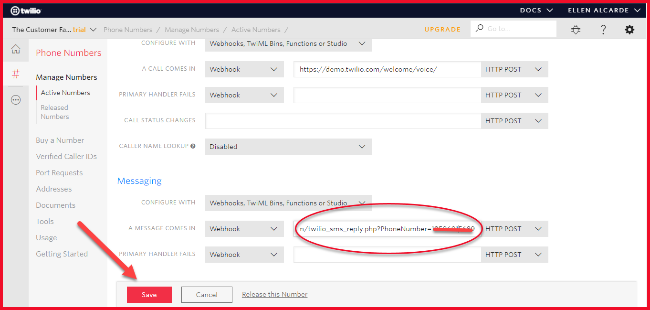Open the All Products ellipsis icon
650x310 pixels.
(16, 100)
